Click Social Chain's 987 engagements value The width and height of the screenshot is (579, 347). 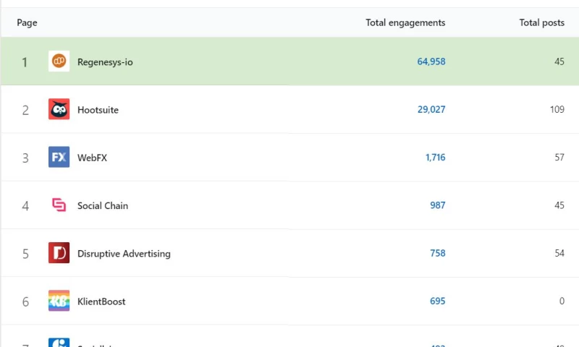point(438,205)
